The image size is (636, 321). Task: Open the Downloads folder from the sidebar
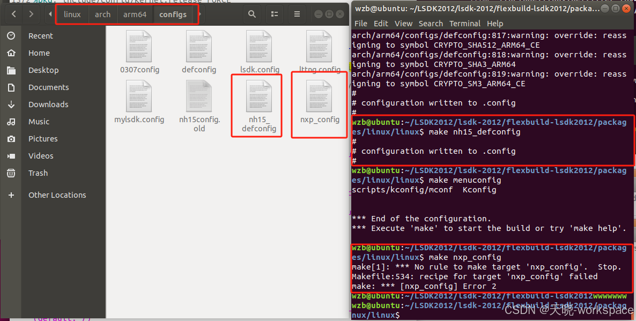tap(48, 104)
